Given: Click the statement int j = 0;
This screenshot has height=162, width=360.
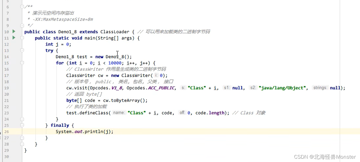Looking at the screenshot, I should point(58,44).
